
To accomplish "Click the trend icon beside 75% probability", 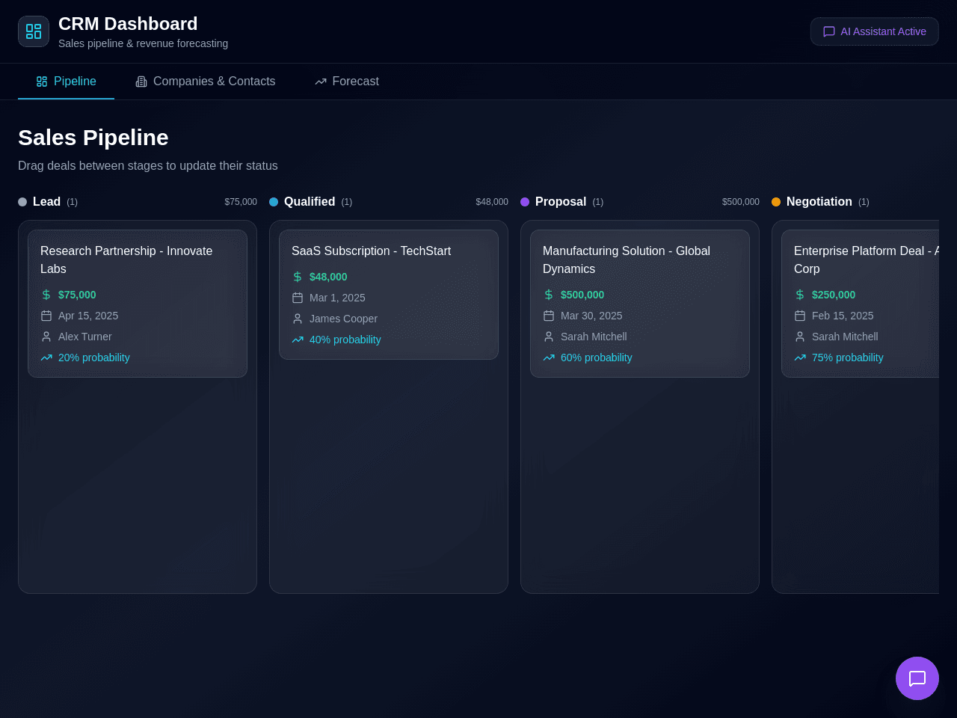I will (x=800, y=358).
